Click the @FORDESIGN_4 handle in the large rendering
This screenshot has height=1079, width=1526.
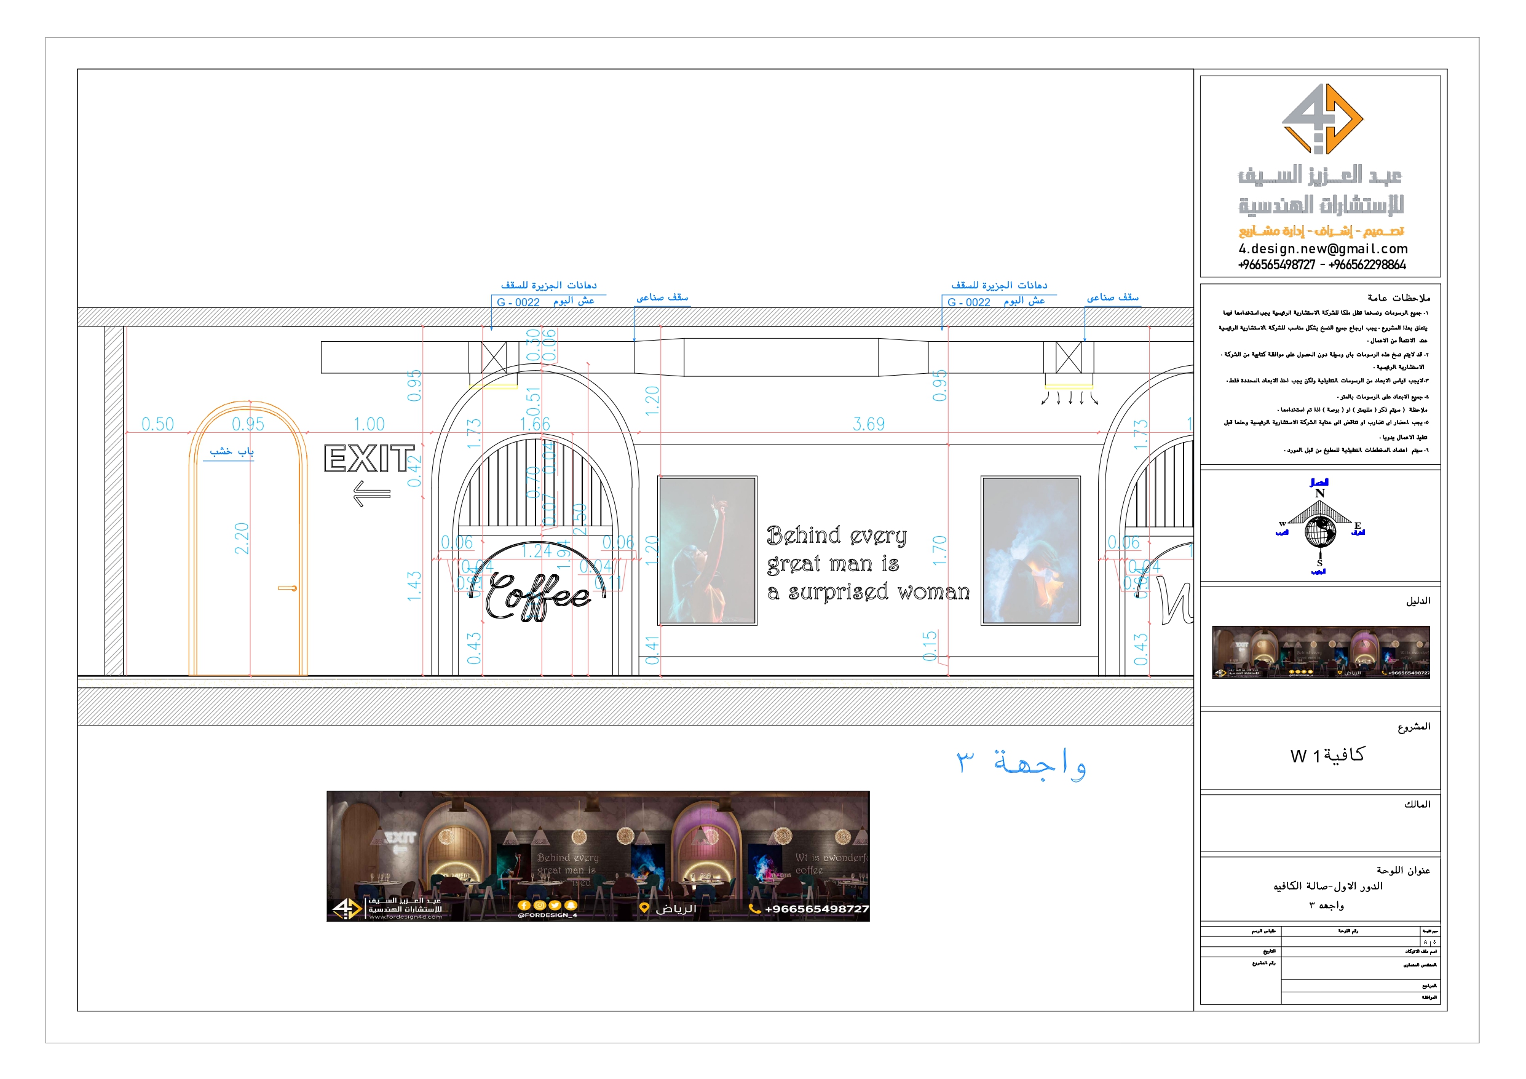(x=547, y=915)
